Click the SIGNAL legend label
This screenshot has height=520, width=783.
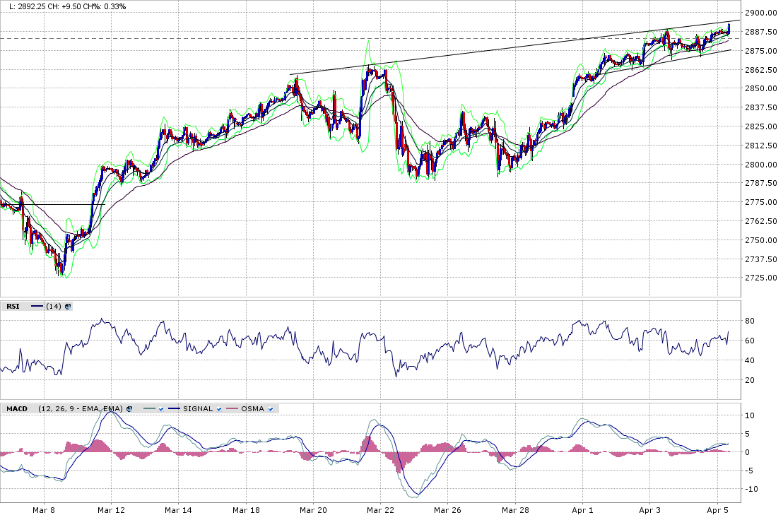click(198, 408)
